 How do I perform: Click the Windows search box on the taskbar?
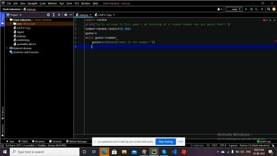[45, 152]
